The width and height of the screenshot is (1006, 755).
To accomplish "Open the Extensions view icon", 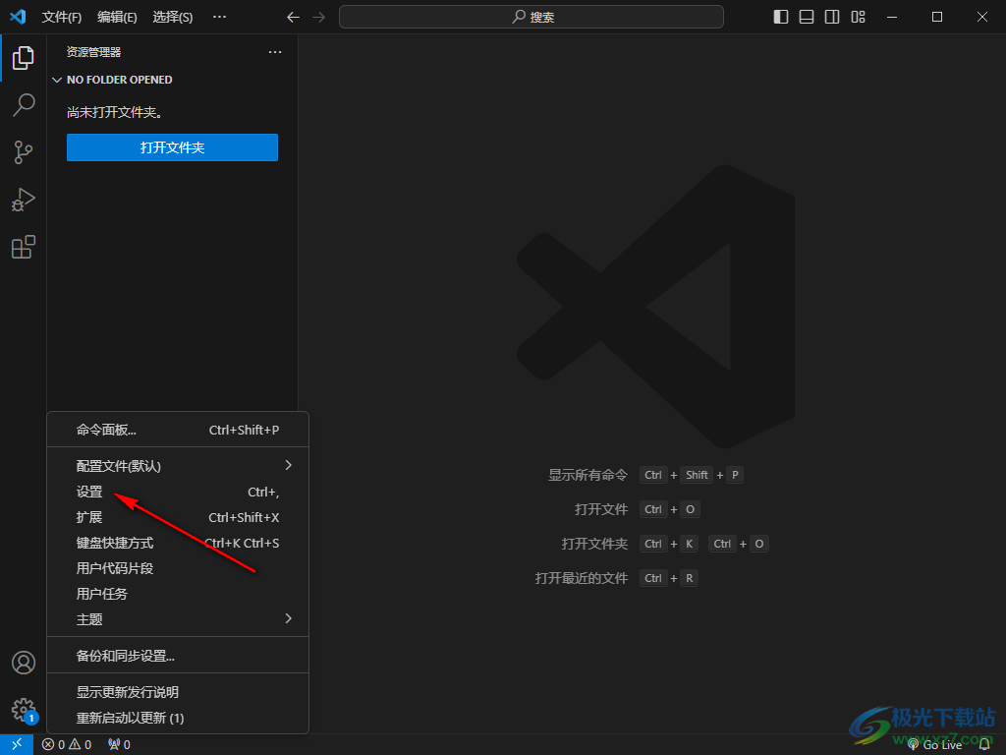I will tap(24, 247).
